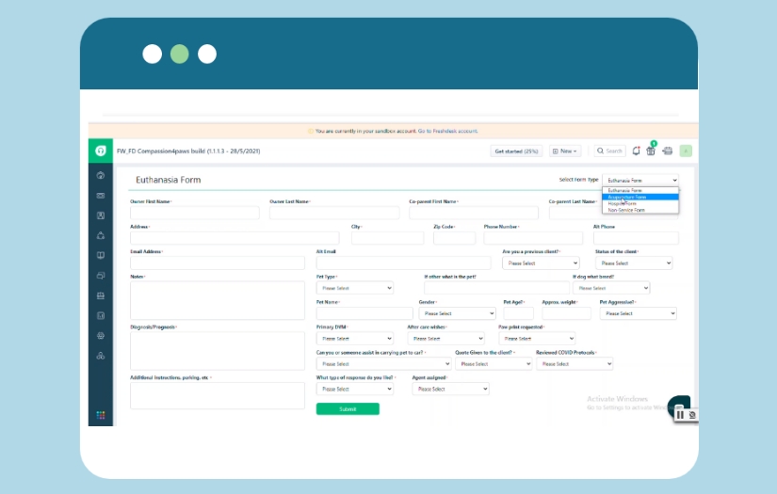Expand the Gender dropdown

click(457, 313)
